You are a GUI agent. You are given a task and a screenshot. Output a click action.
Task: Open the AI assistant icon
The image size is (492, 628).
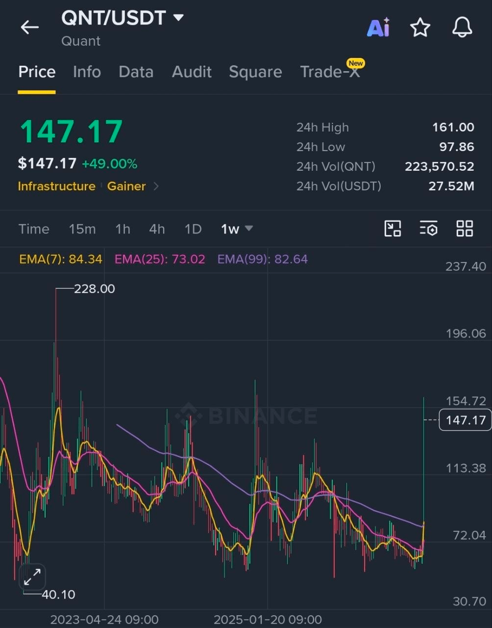(x=378, y=27)
